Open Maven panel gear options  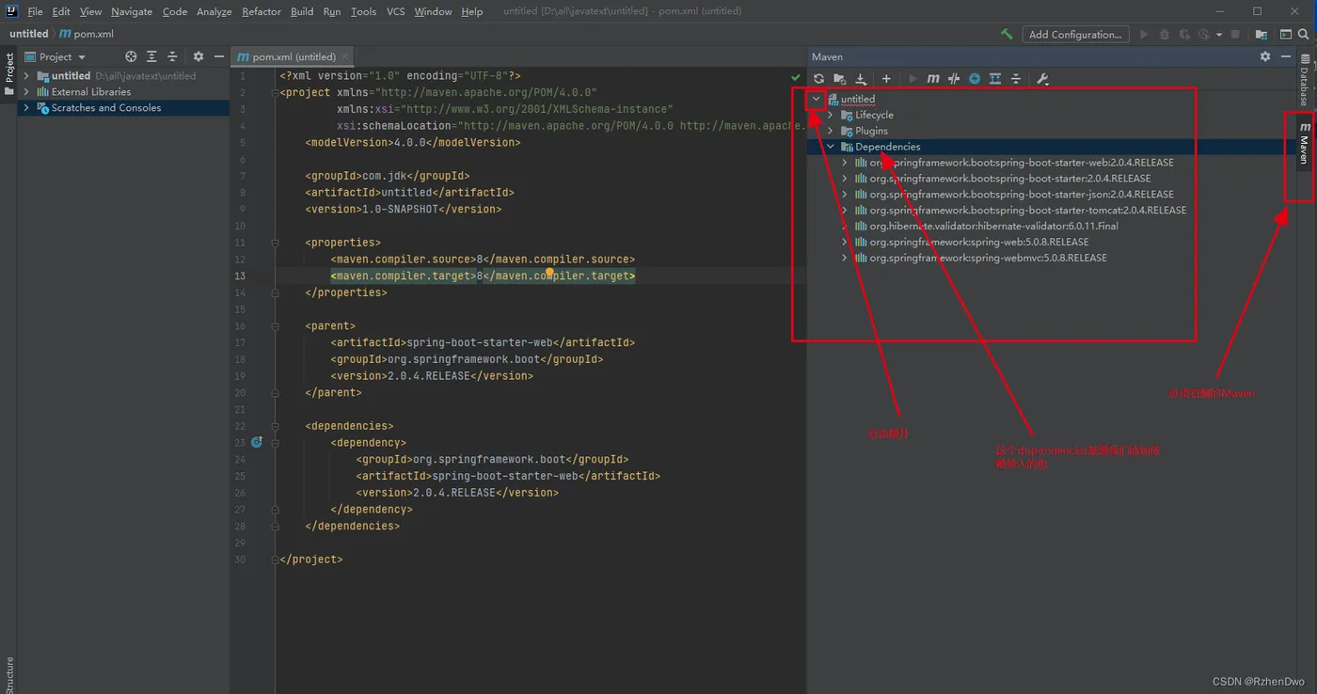1265,56
